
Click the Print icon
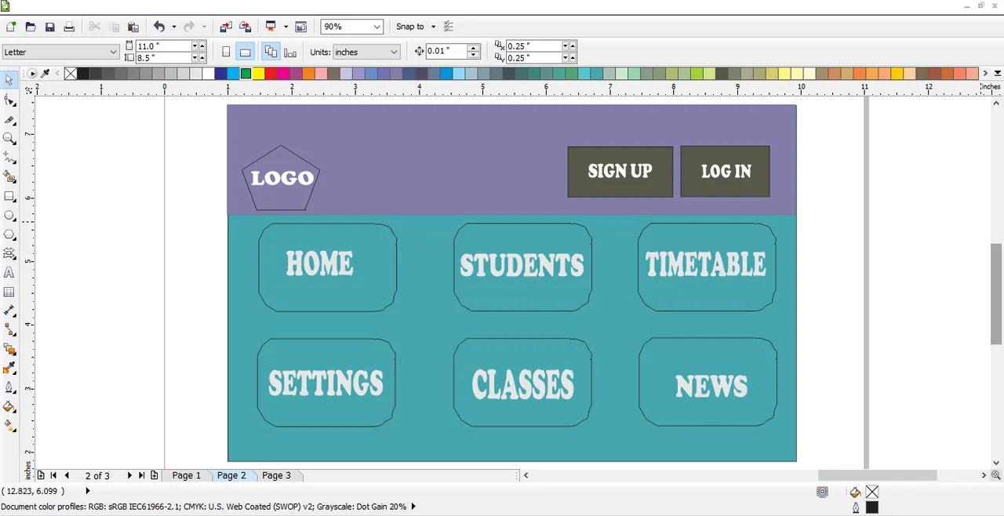(x=69, y=27)
